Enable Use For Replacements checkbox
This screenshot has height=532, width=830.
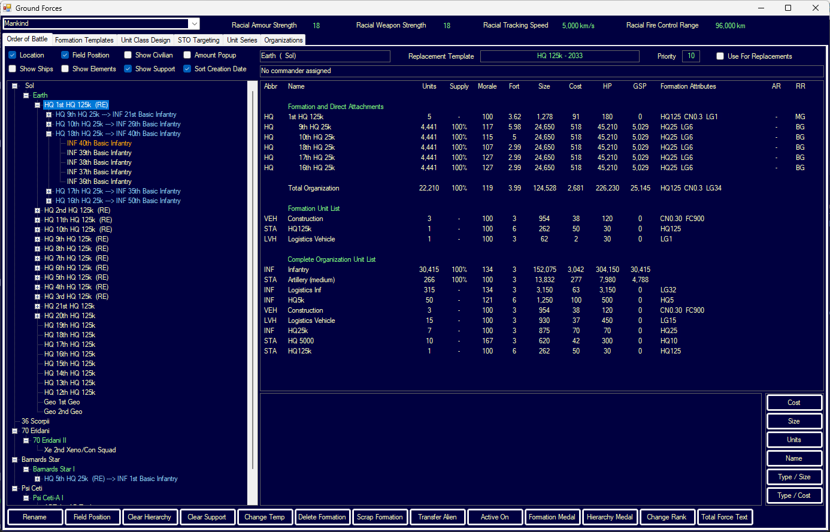tap(720, 56)
